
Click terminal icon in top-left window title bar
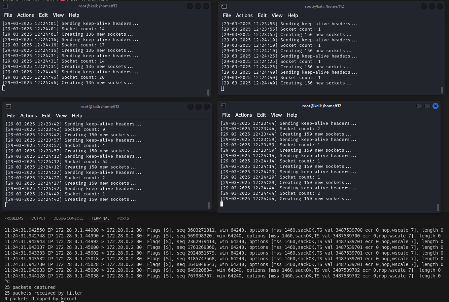(5, 6)
